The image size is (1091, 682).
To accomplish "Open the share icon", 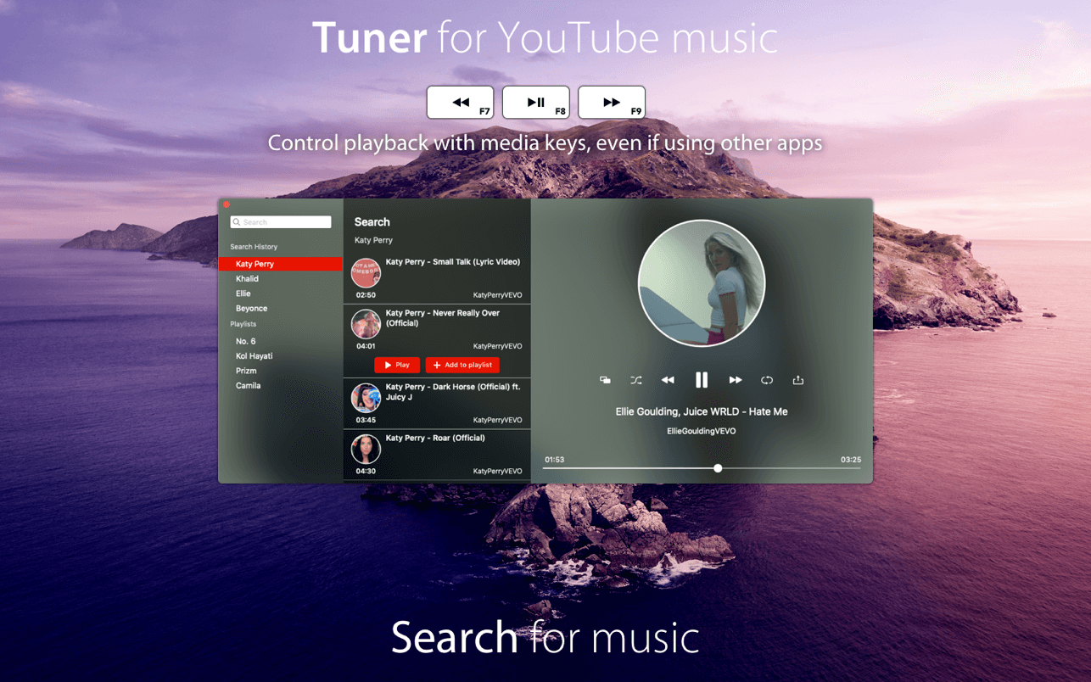I will (x=798, y=380).
